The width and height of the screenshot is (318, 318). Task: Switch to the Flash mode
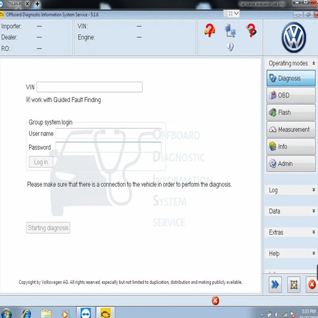291,112
